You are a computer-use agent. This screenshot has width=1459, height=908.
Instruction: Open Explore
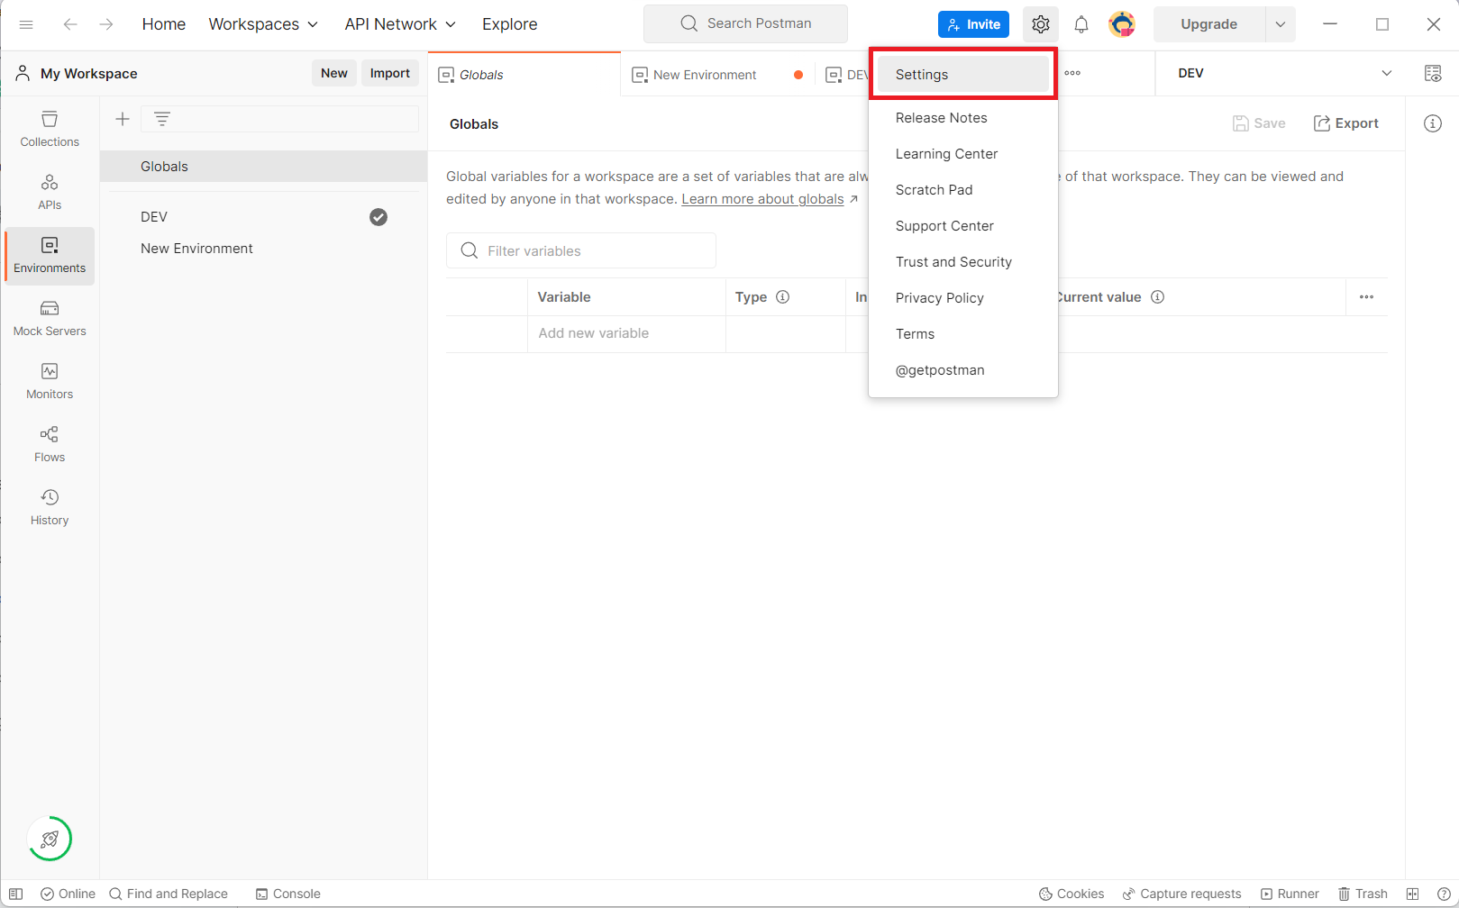(x=510, y=24)
